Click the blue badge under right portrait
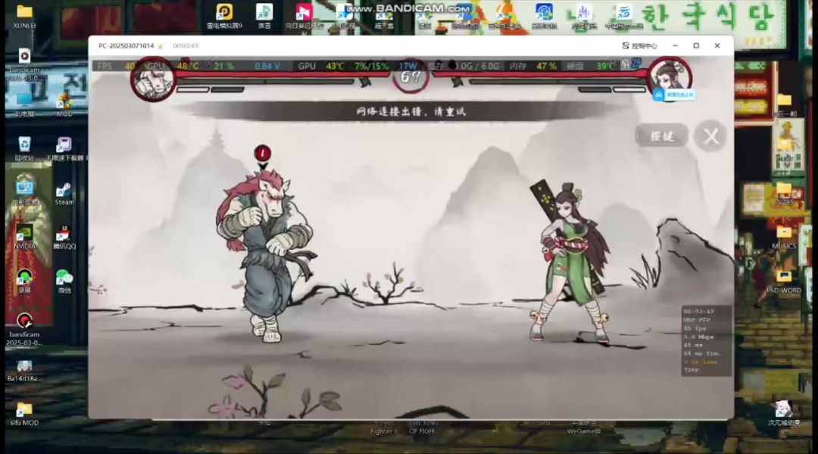 [x=673, y=95]
